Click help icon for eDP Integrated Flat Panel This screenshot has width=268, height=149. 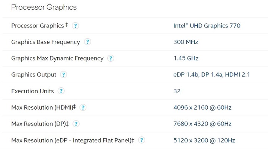[141, 140]
